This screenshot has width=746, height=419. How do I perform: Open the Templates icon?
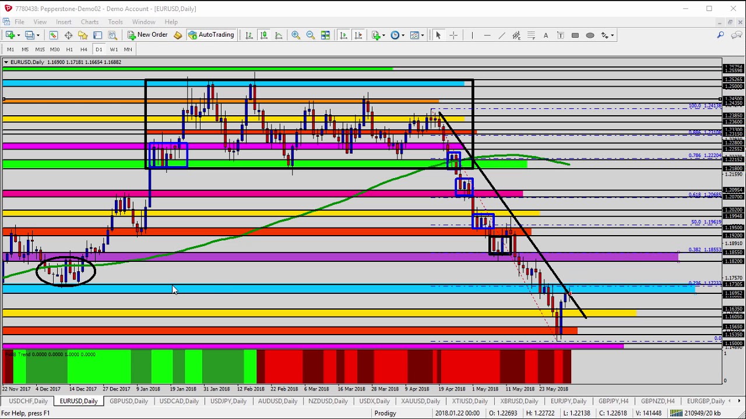[414, 35]
